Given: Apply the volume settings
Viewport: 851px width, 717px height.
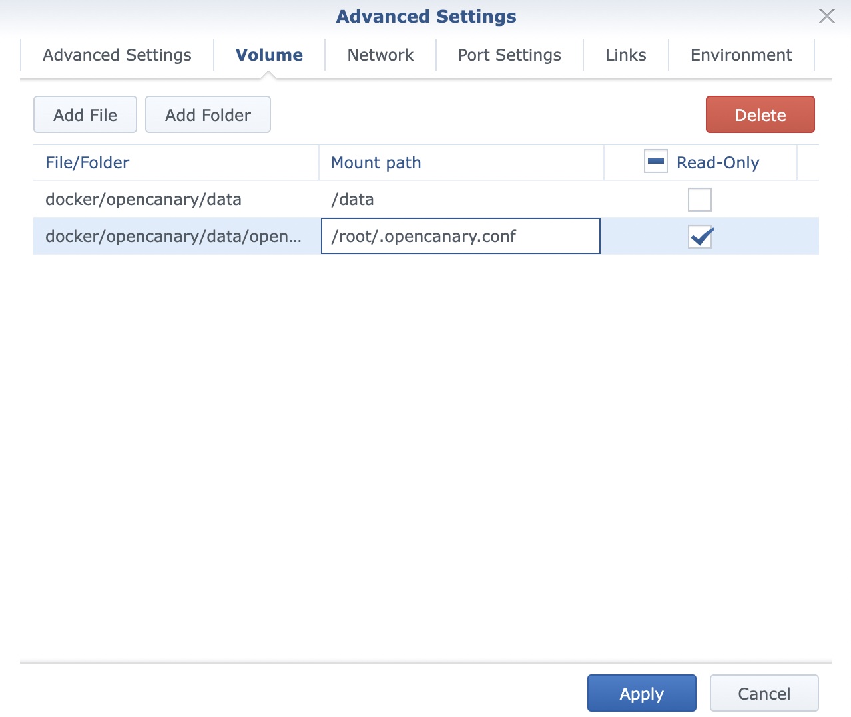Looking at the screenshot, I should 641,694.
